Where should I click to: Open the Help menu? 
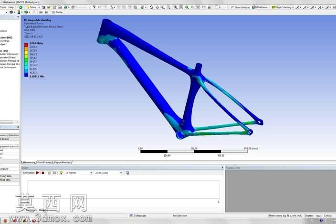coord(11,7)
